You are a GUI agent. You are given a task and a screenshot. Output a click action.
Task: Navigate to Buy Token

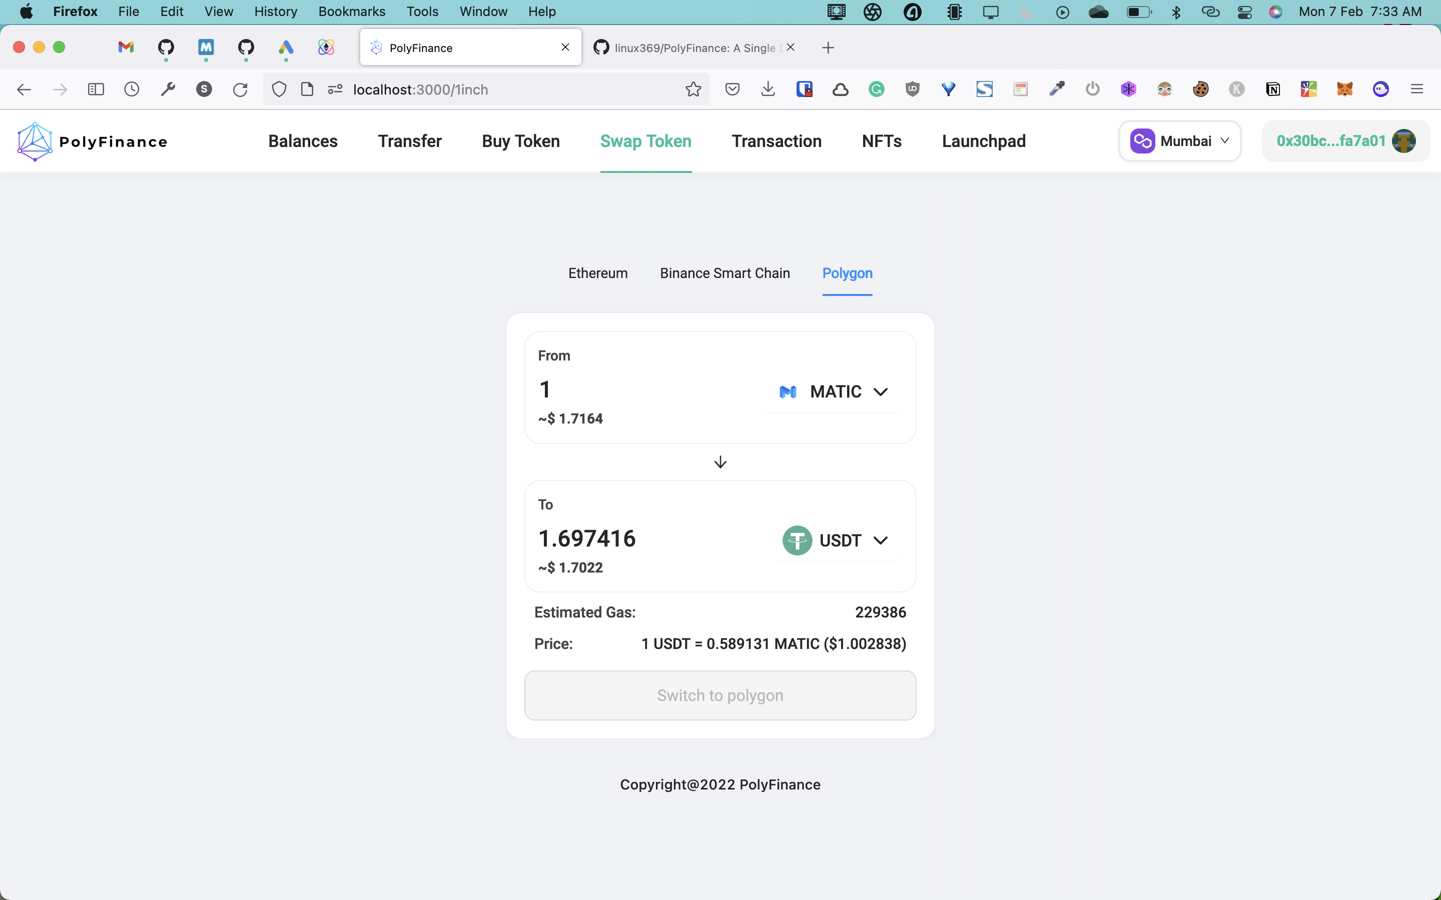[521, 141]
